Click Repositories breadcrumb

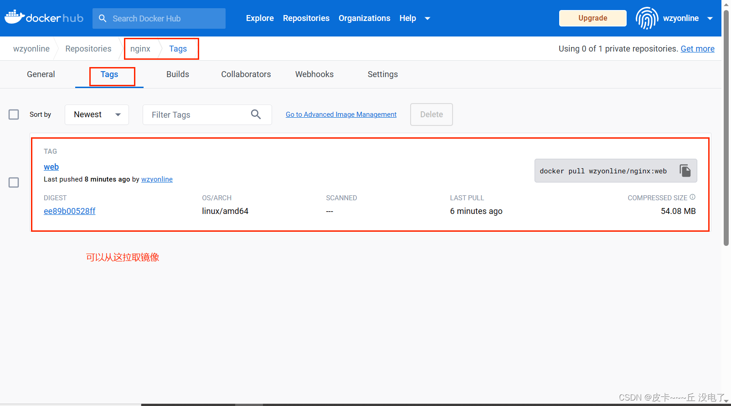tap(88, 49)
